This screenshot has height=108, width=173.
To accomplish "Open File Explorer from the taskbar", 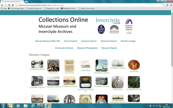I will pos(25,106).
